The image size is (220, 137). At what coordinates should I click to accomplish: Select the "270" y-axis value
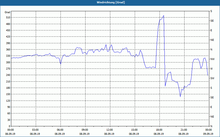(x=8, y=69)
